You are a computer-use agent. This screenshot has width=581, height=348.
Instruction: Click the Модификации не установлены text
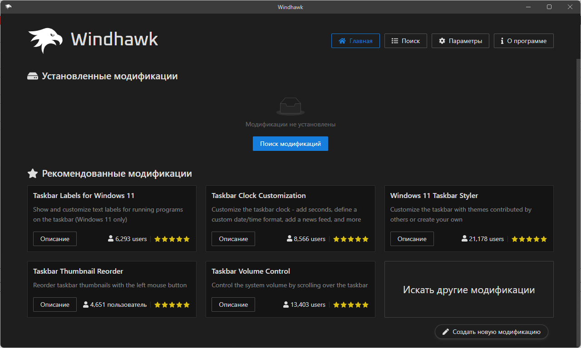pyautogui.click(x=290, y=124)
